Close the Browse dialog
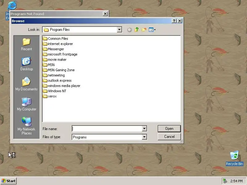This screenshot has height=185, width=247. pos(180,21)
